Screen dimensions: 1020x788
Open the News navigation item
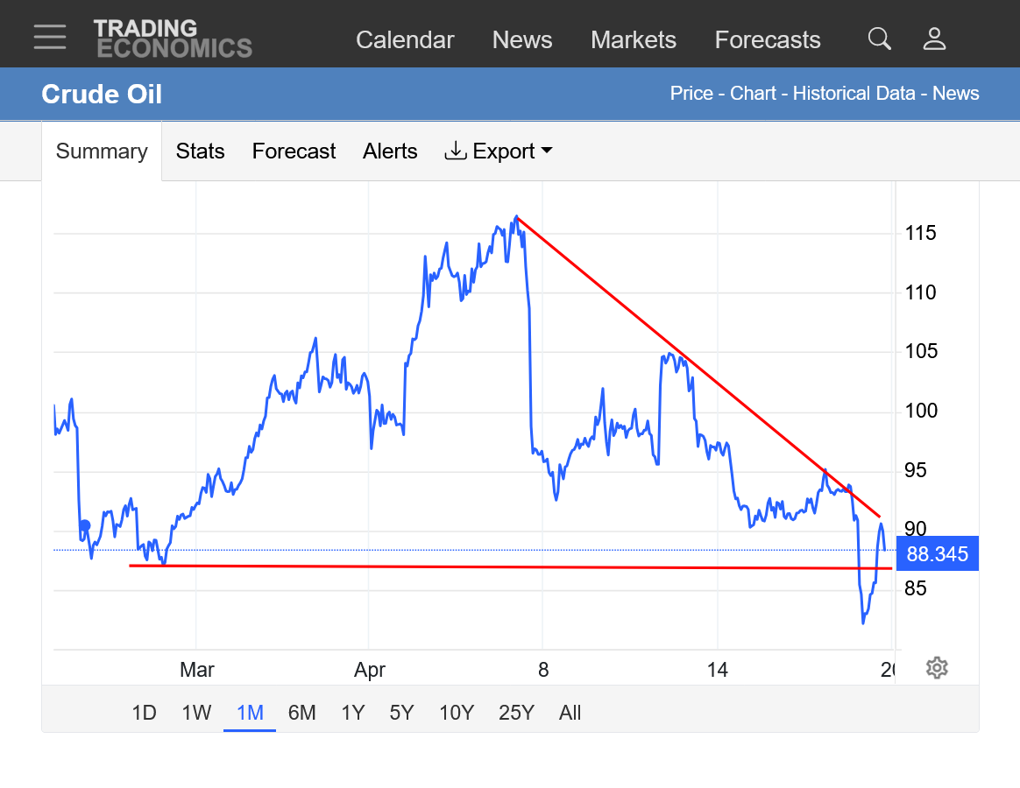522,39
